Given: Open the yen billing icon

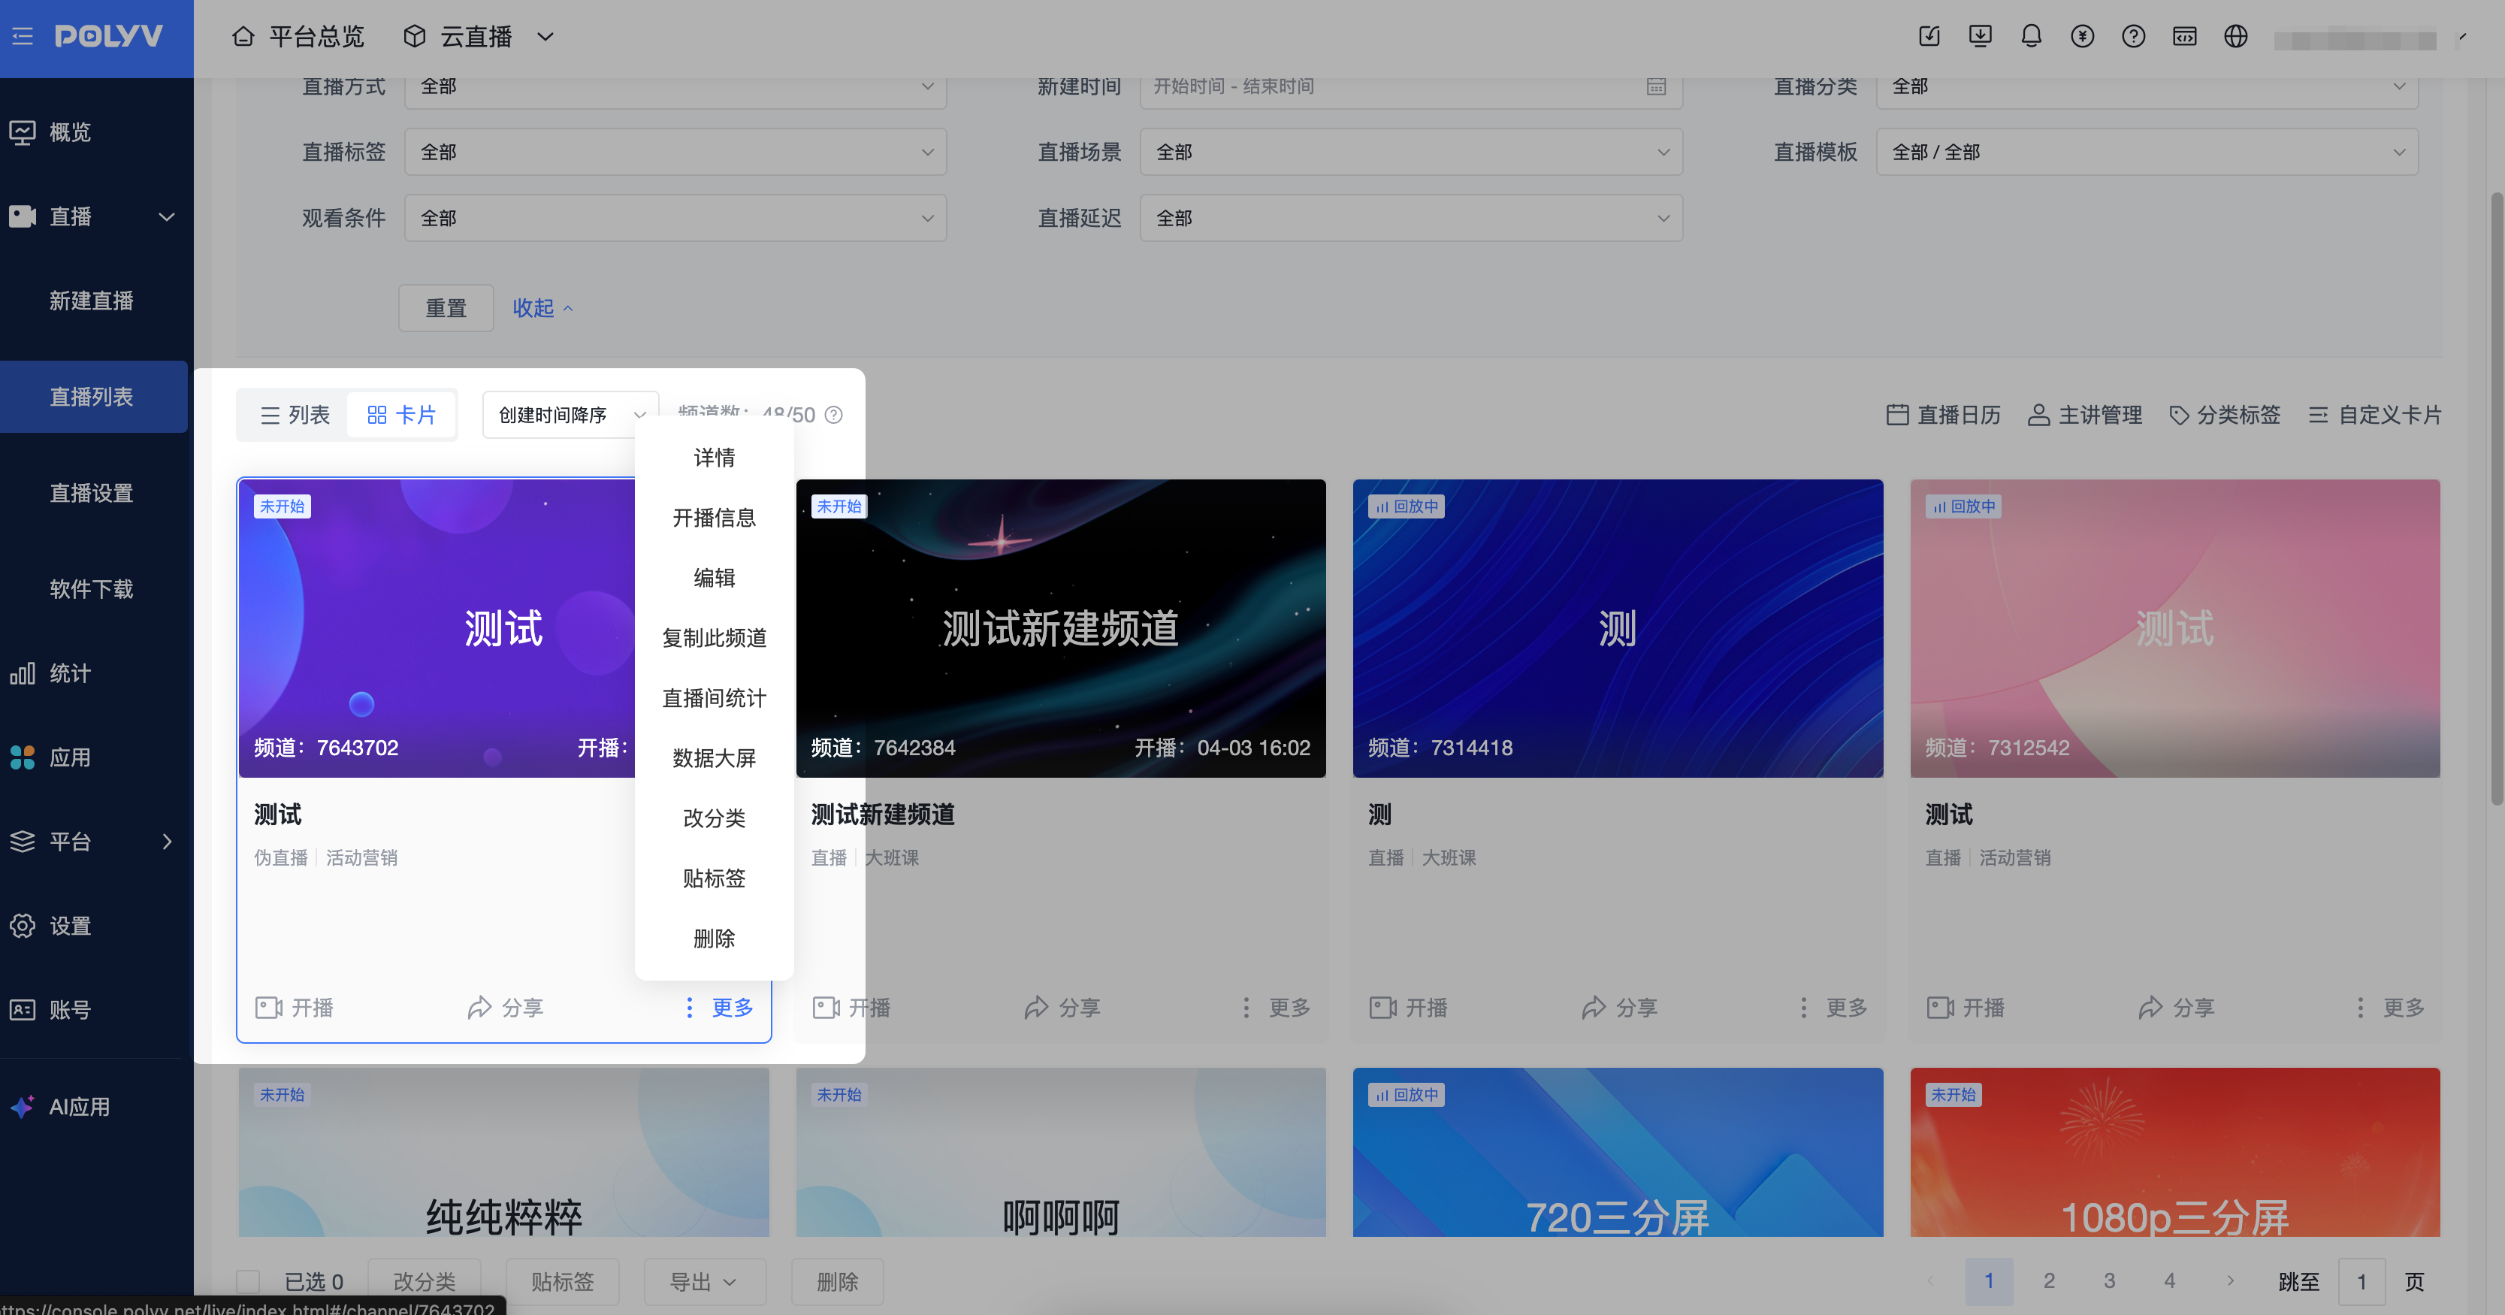Looking at the screenshot, I should (2082, 37).
